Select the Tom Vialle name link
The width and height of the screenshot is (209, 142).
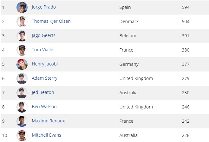point(42,50)
